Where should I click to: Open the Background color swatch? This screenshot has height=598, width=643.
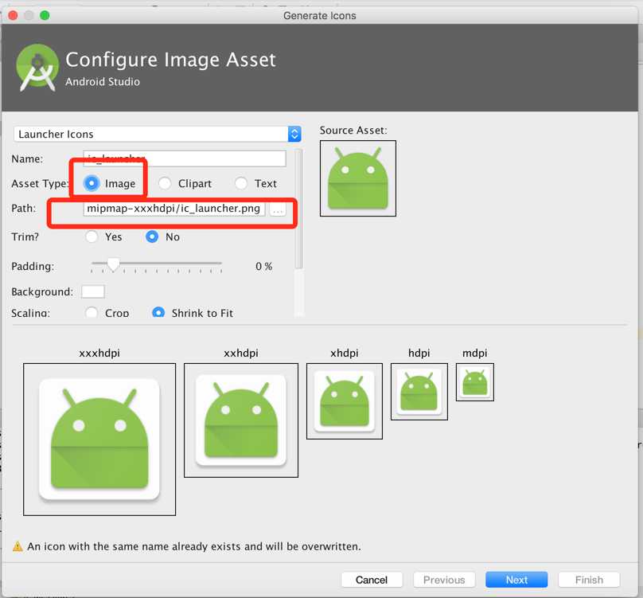point(93,291)
